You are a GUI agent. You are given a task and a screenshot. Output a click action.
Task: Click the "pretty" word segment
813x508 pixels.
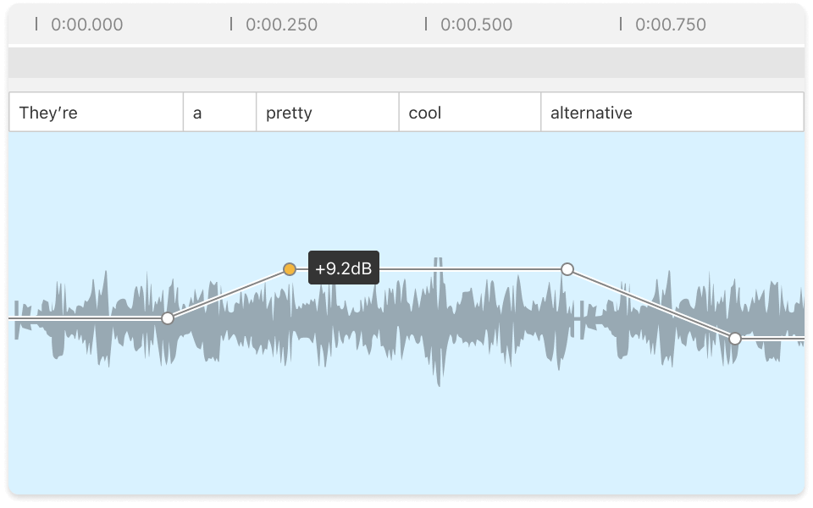(326, 111)
